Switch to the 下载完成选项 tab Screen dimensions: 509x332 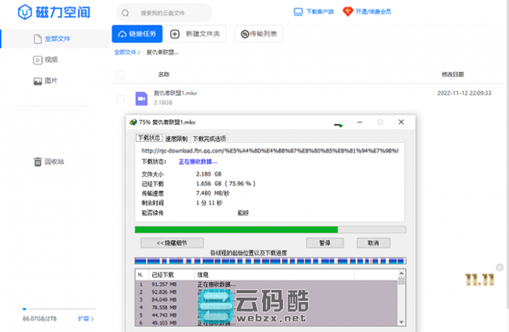tap(209, 138)
